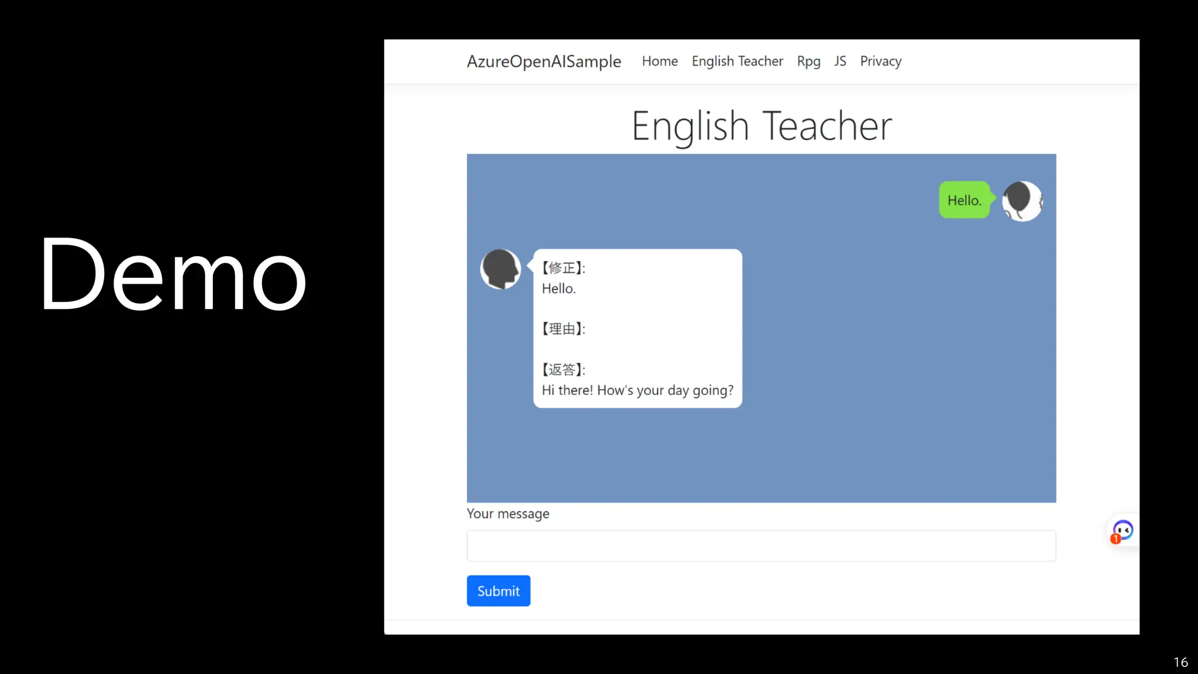Click the green Hello. chat bubble
The image size is (1198, 674).
point(964,200)
